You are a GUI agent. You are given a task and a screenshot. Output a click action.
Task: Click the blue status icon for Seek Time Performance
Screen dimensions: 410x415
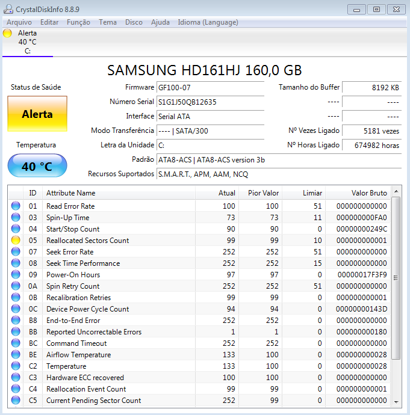(x=16, y=263)
